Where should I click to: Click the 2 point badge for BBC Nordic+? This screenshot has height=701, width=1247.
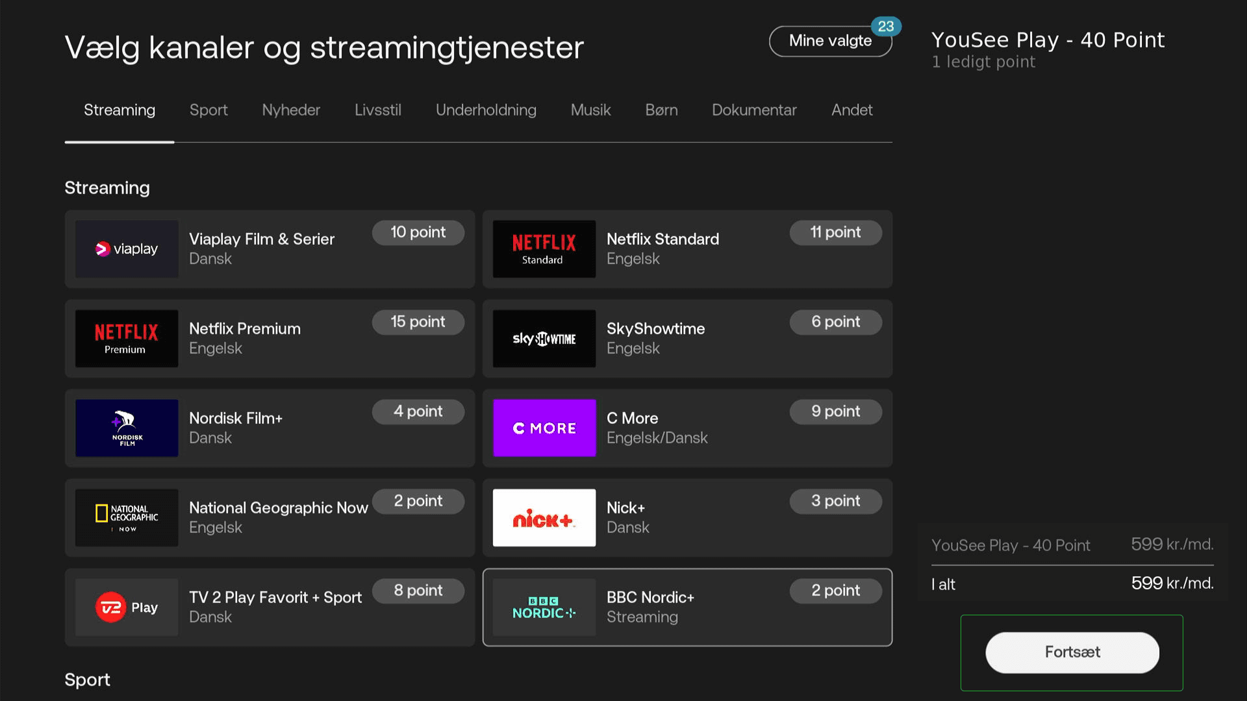point(836,591)
